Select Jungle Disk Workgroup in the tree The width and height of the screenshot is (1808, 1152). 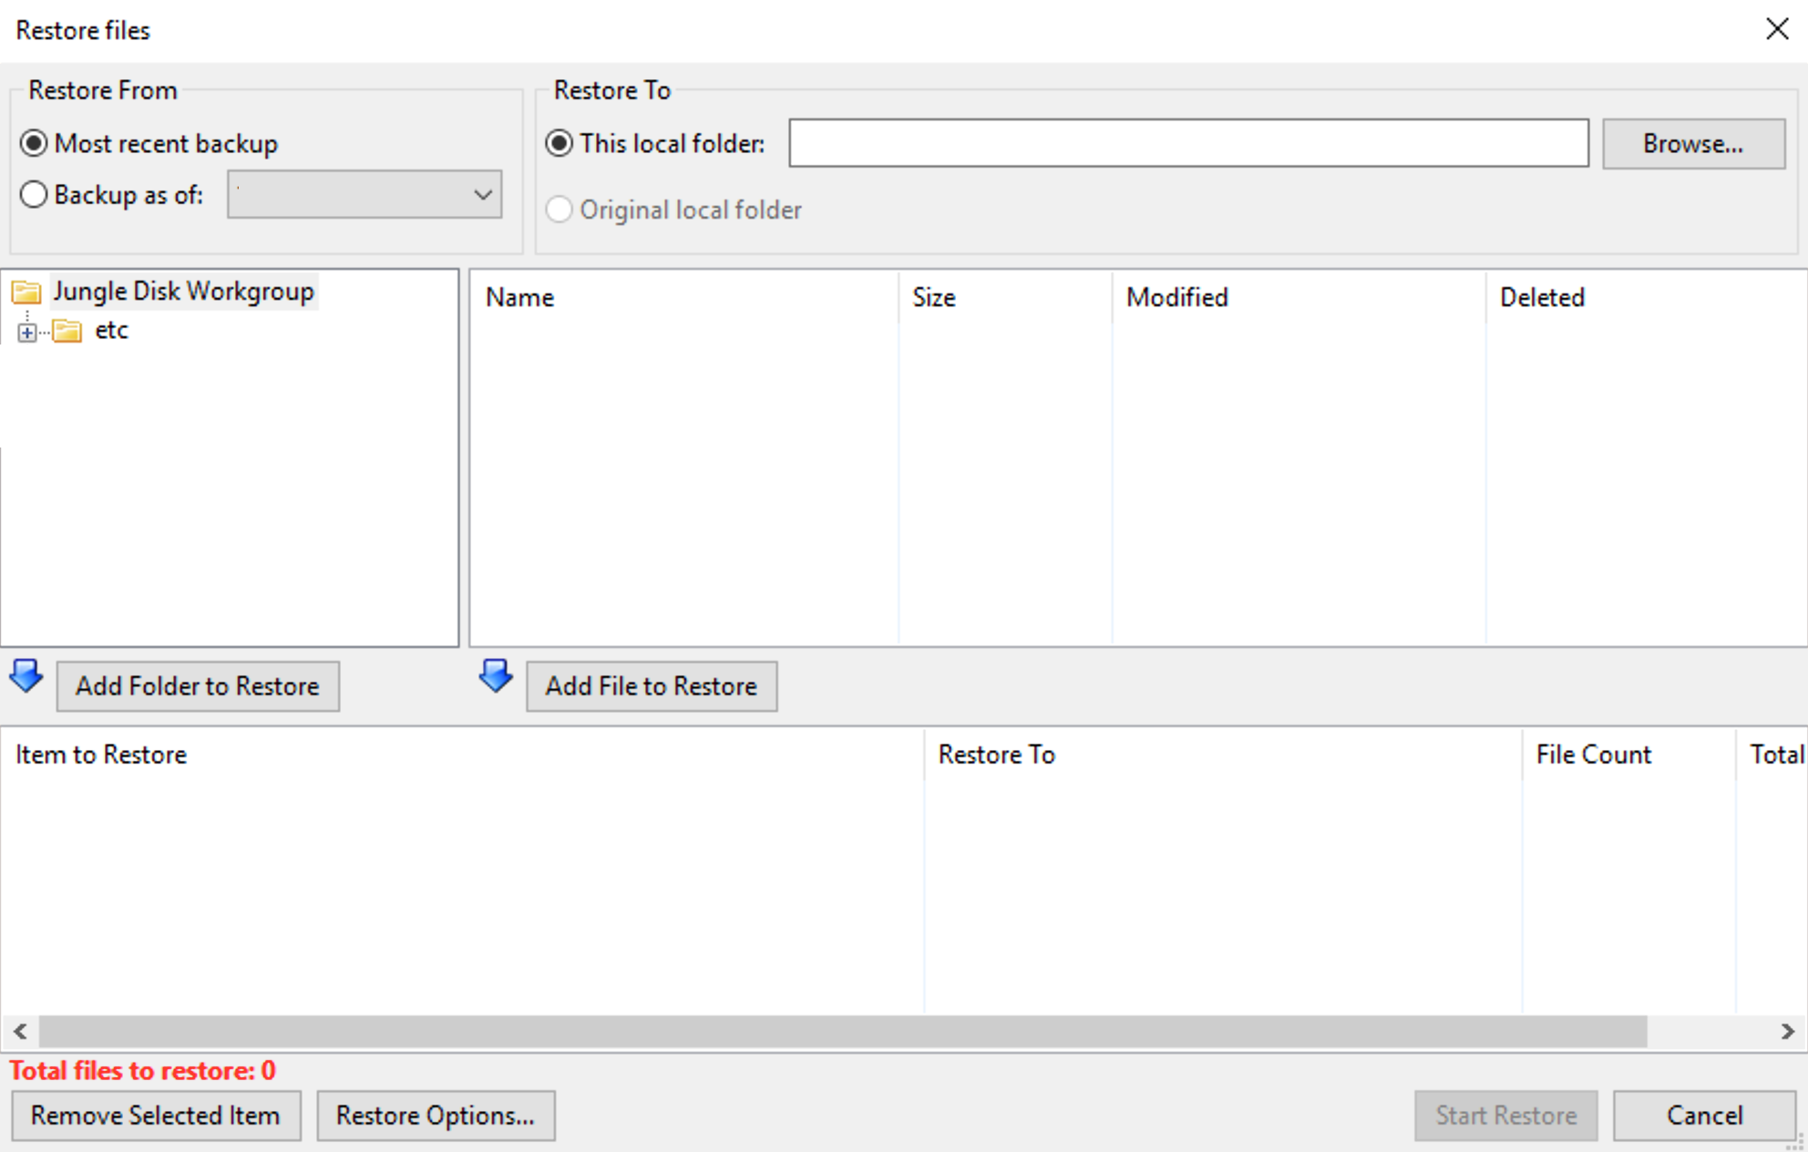(183, 292)
